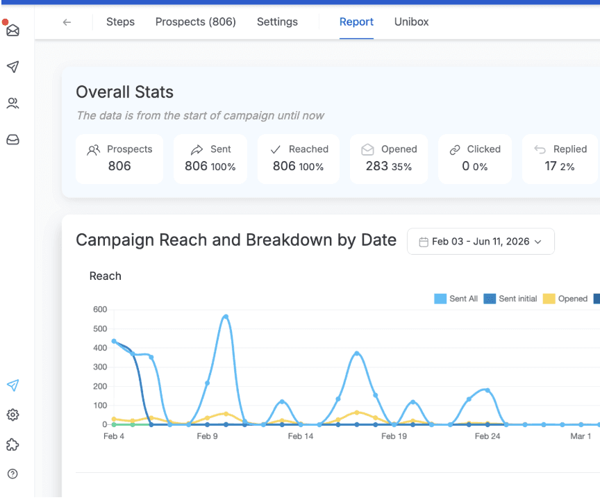The height and width of the screenshot is (500, 600).
Task: Open the Prospects (806) tab
Action: coord(196,22)
